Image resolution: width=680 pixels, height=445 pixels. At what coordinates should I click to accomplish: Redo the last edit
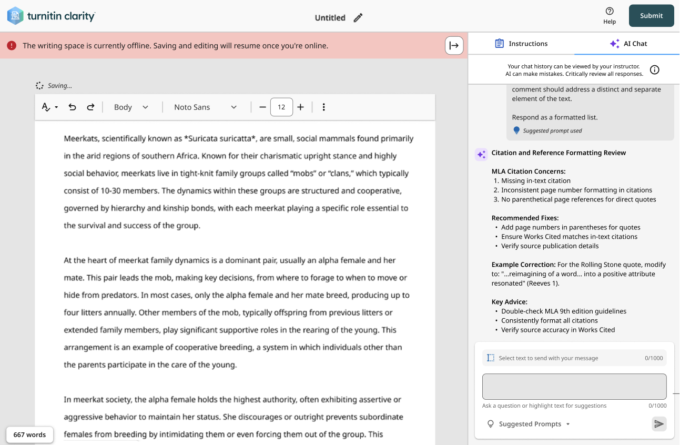pos(90,107)
